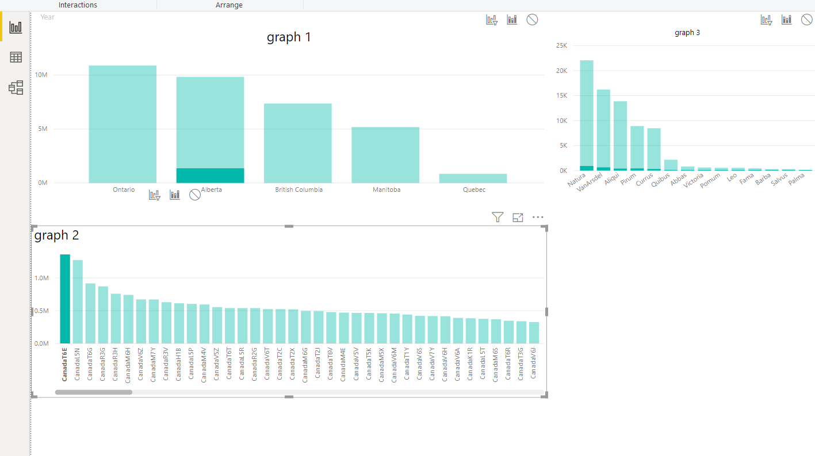Open filters on graph 2 visual
Viewport: 815px width, 456px height.
(x=498, y=217)
